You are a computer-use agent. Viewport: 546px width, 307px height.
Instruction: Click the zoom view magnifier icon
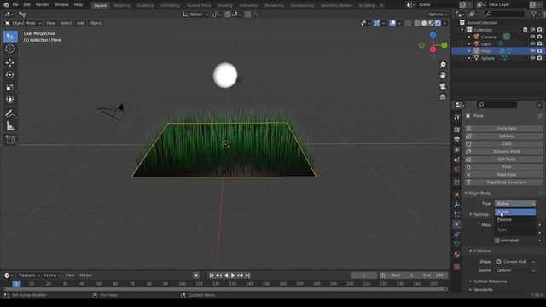(443, 65)
